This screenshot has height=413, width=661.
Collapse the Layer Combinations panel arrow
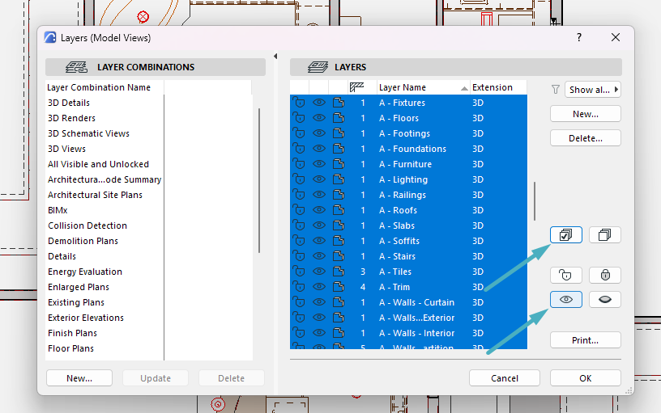click(275, 57)
